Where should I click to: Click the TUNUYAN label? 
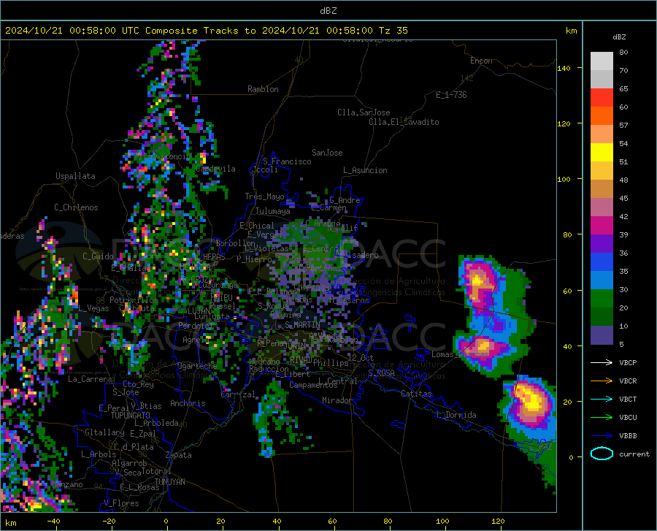coord(169,482)
